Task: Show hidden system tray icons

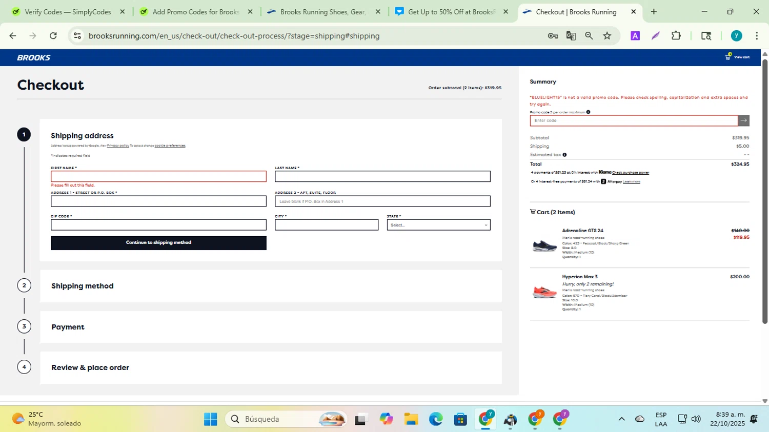Action: 621,419
